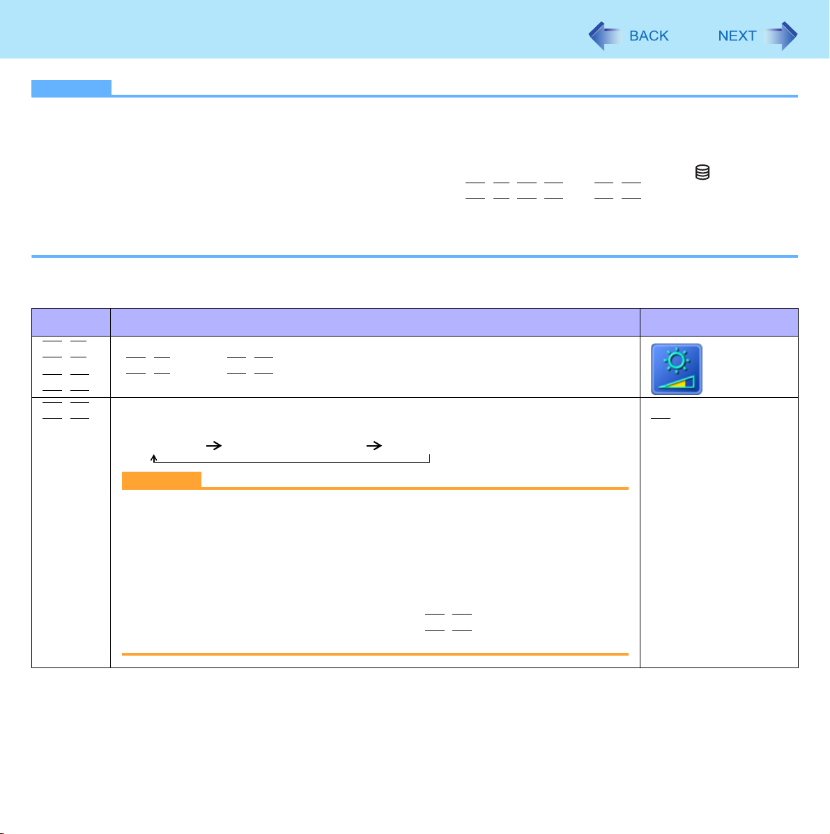Click the BACK text link

[649, 36]
